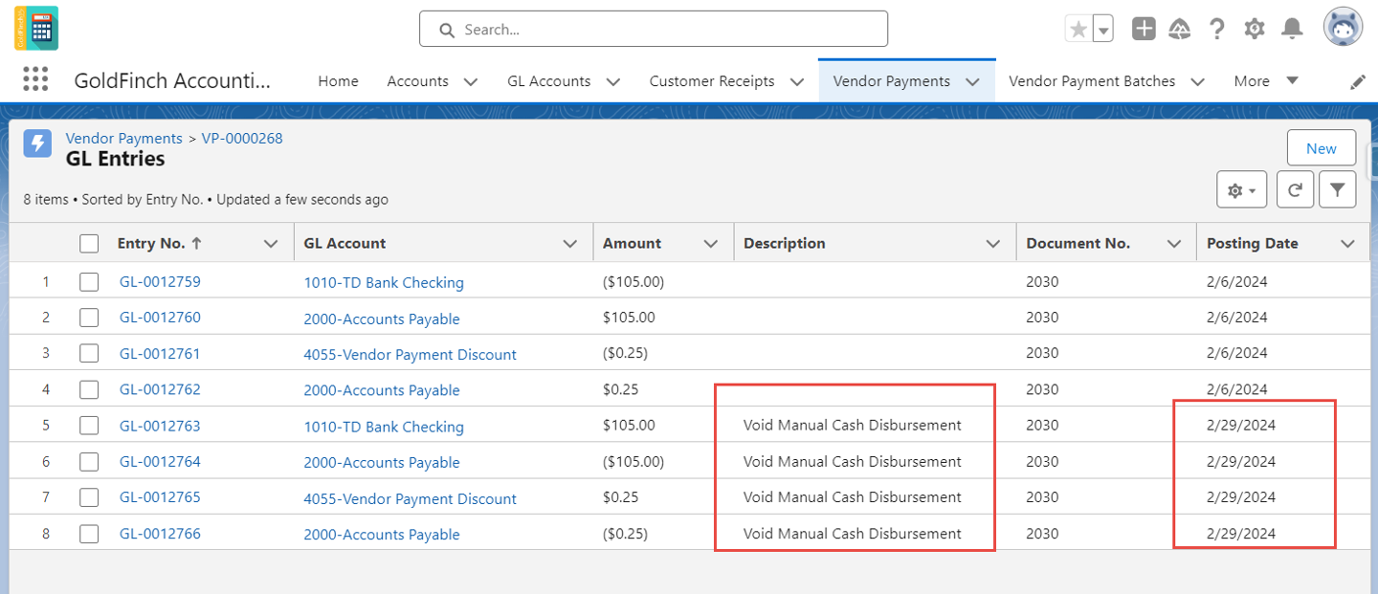Select the checkbox for GL-0012763
This screenshot has height=594, width=1378.
89,426
